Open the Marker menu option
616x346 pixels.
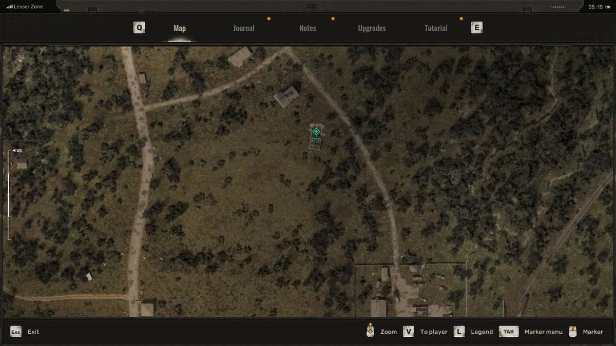click(x=544, y=332)
